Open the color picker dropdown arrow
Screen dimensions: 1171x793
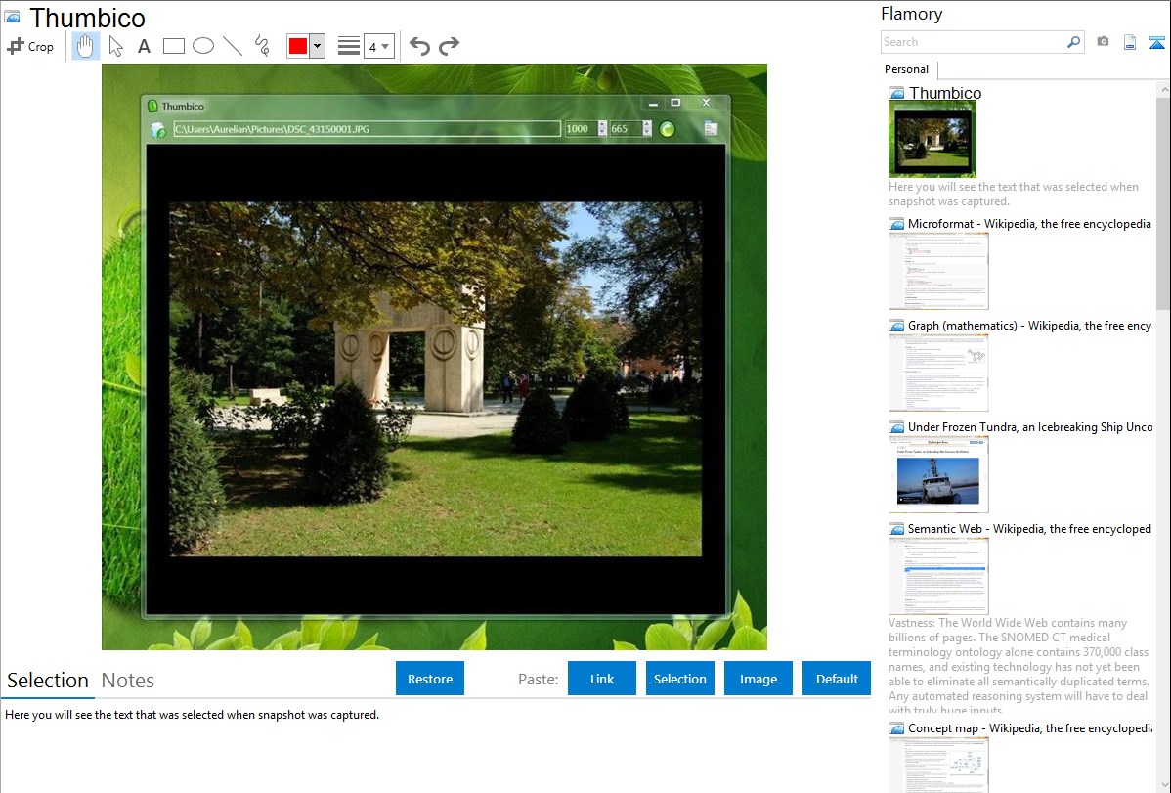tap(317, 46)
